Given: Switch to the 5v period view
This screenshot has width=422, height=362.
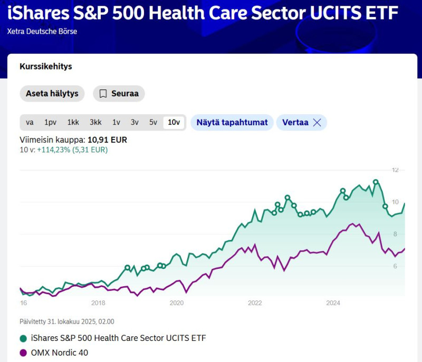Looking at the screenshot, I should tap(152, 122).
